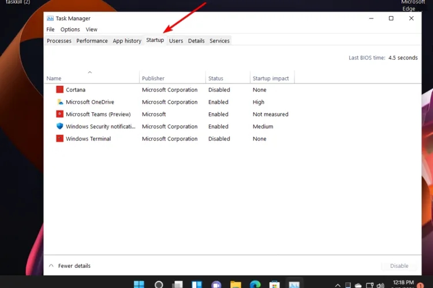This screenshot has height=288, width=433.
Task: Collapse view with Fewer details chevron
Action: pyautogui.click(x=51, y=266)
